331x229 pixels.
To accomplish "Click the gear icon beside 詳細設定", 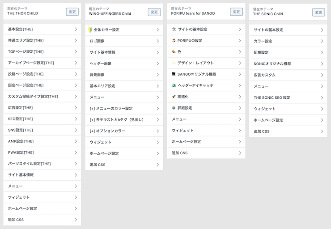I will pos(174,108).
